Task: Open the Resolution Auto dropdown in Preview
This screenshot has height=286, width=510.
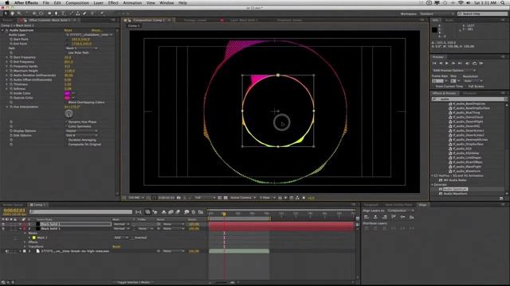Action: coord(473,81)
